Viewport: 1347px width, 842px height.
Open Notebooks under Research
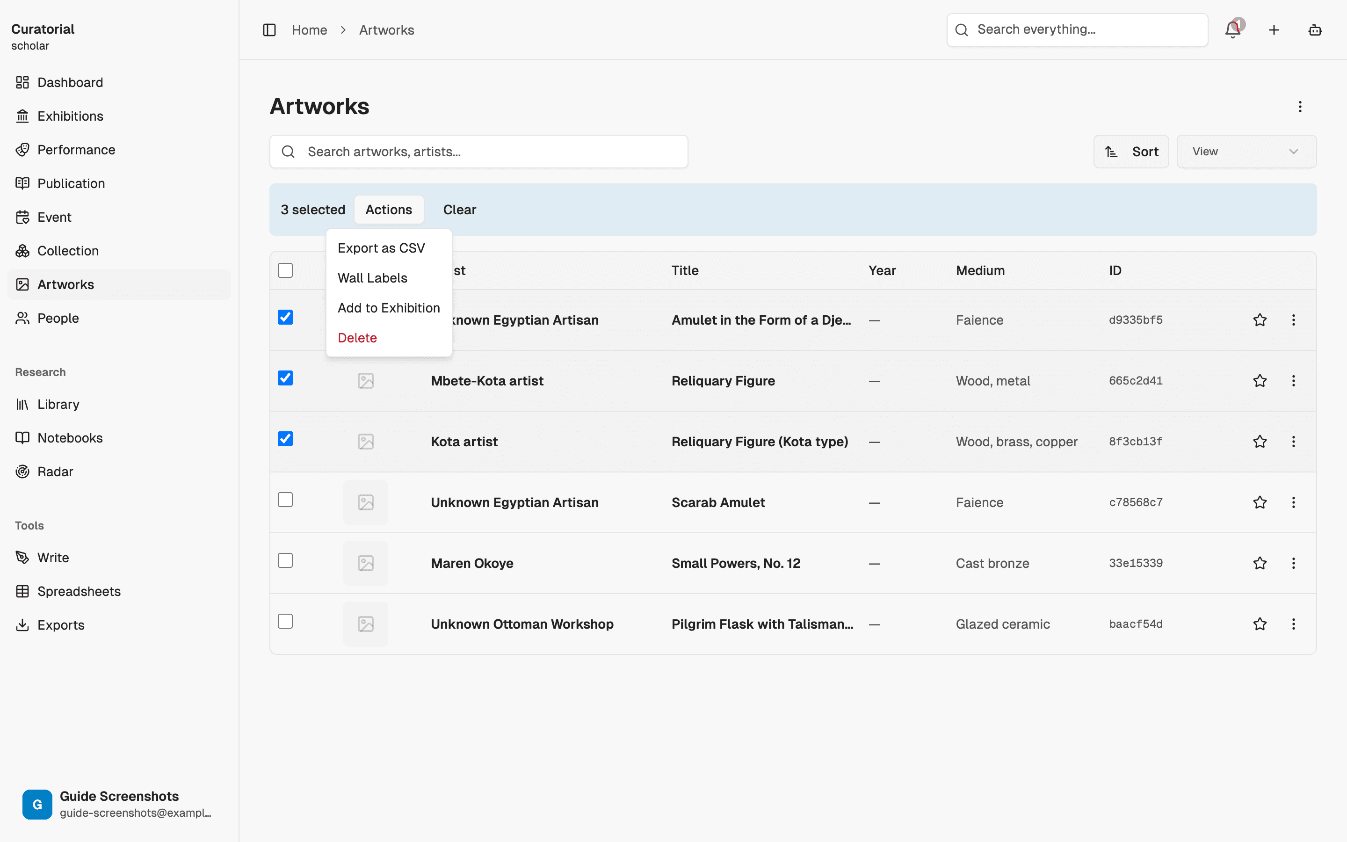pyautogui.click(x=119, y=438)
